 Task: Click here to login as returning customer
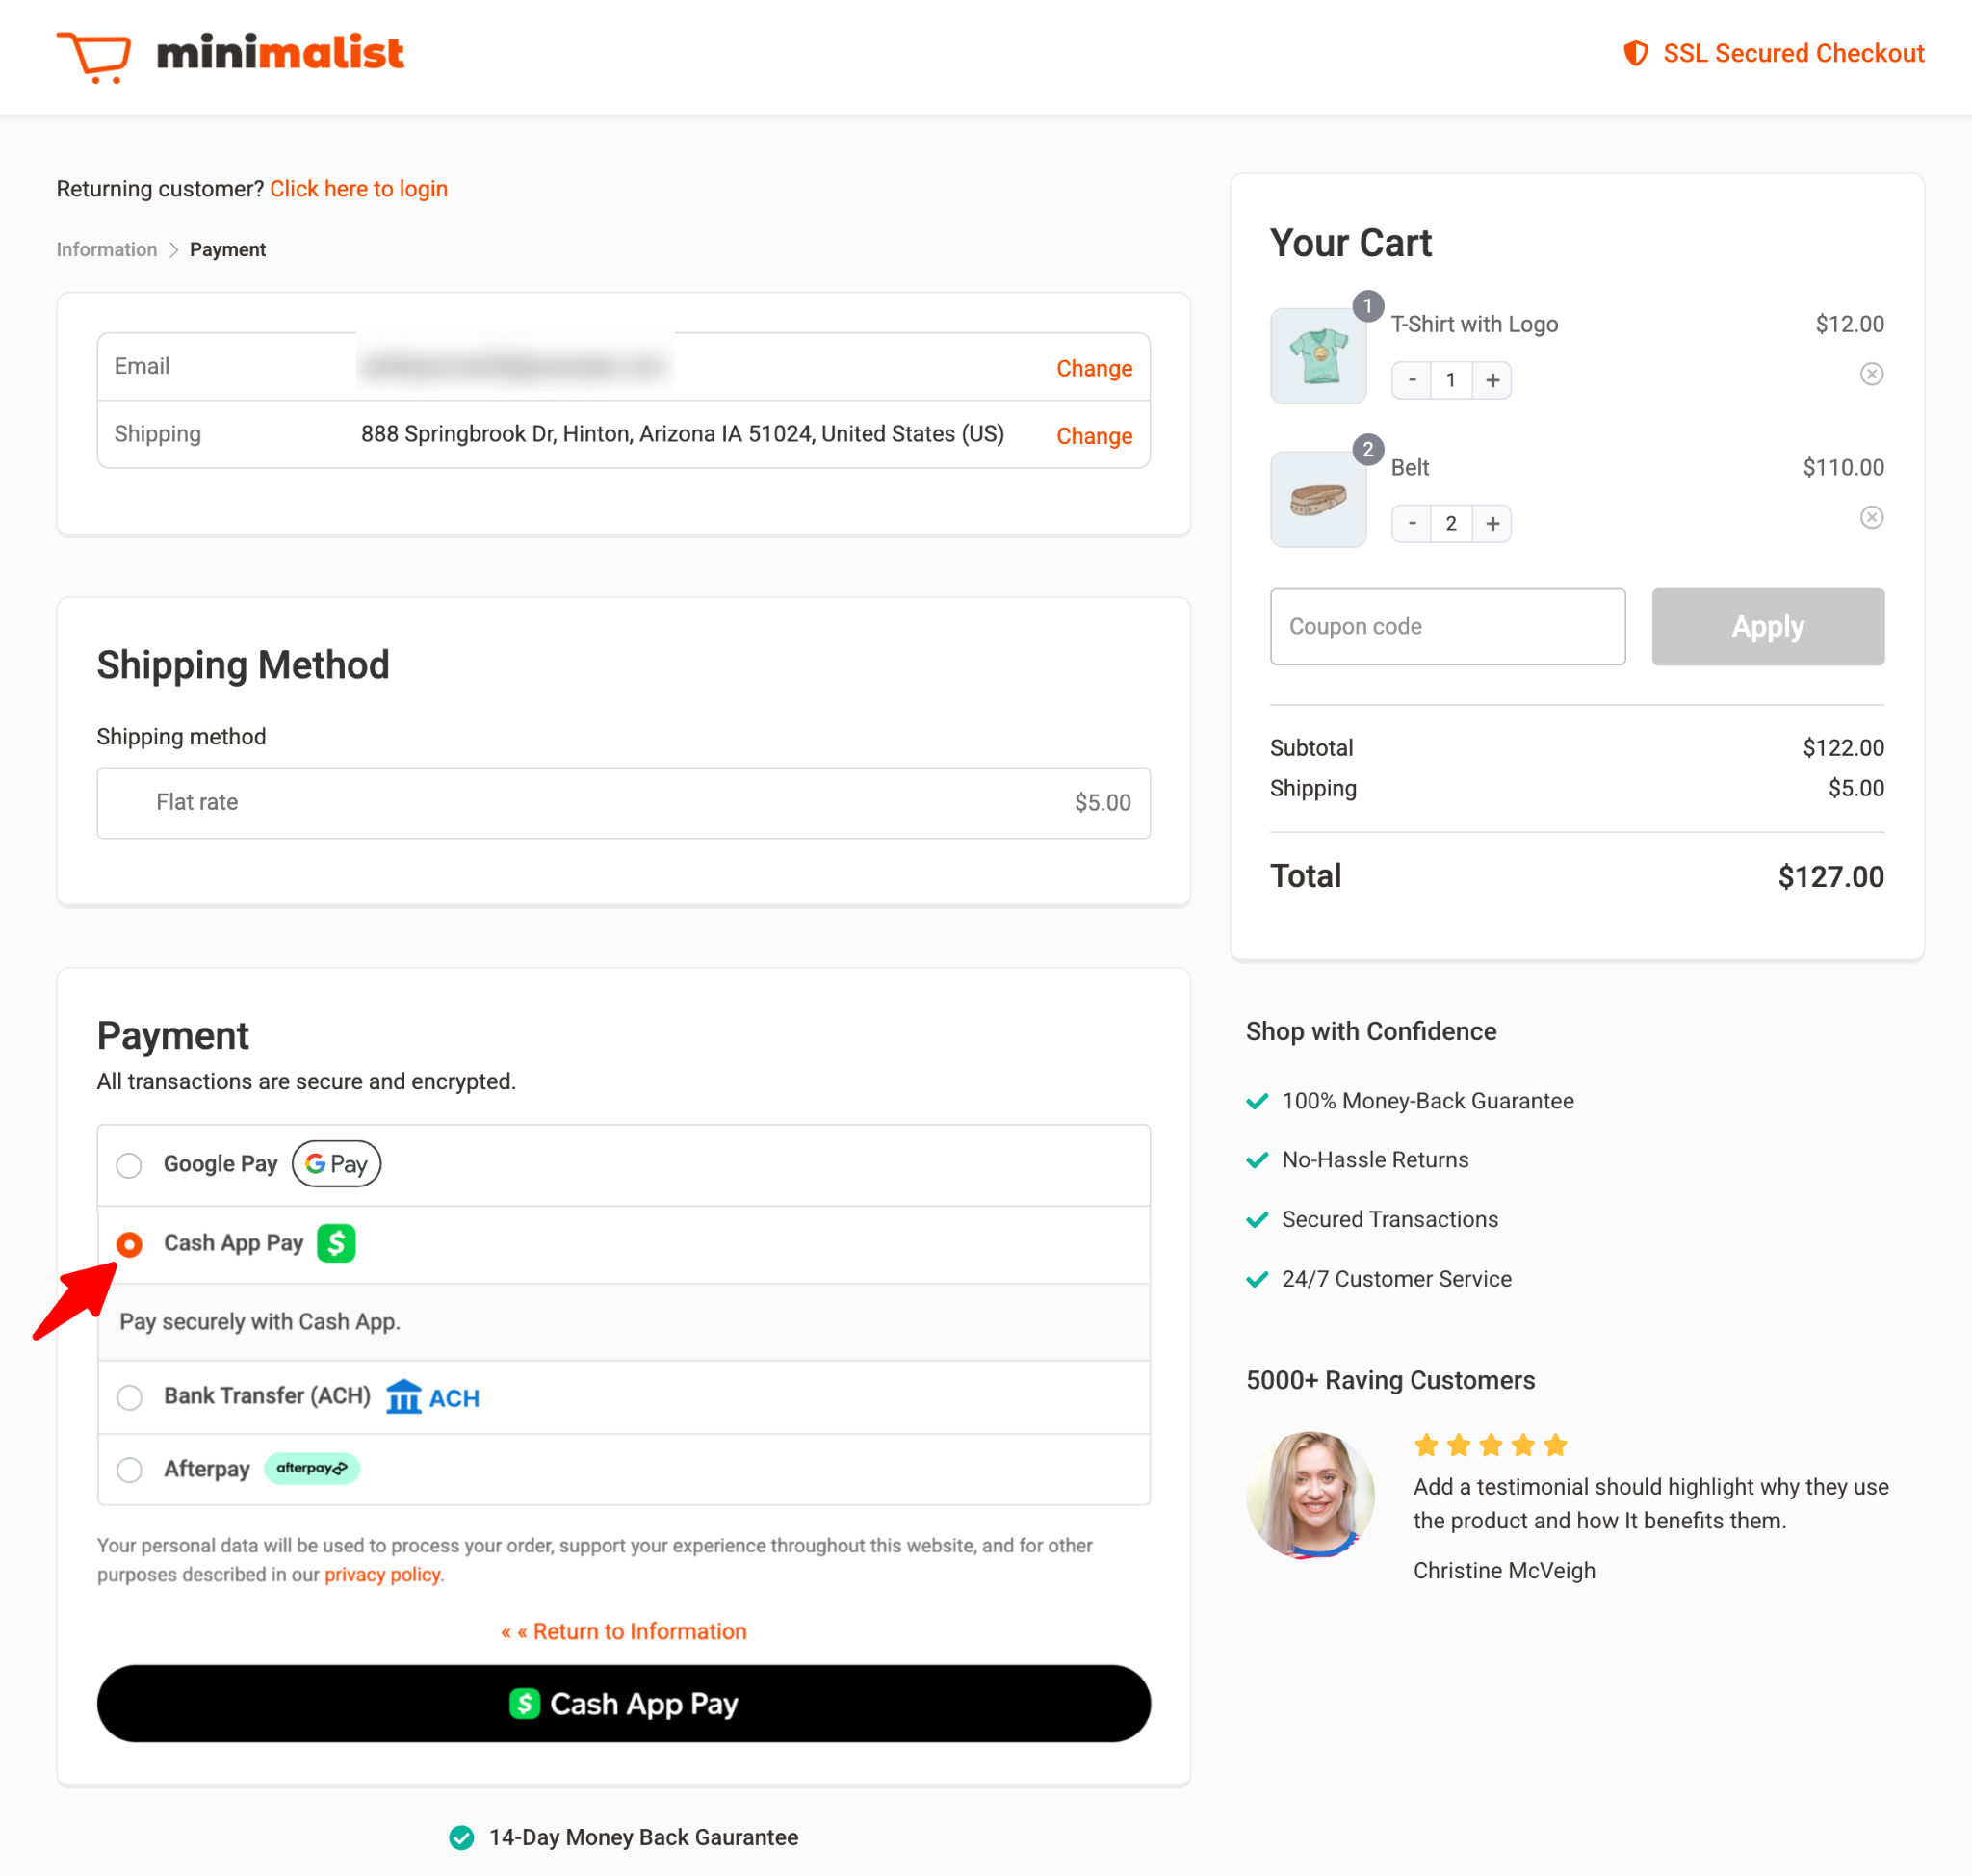[358, 188]
